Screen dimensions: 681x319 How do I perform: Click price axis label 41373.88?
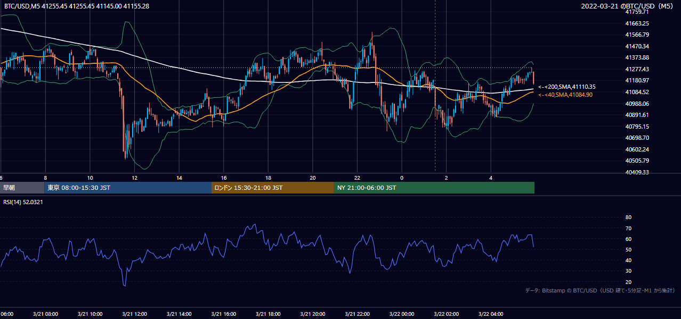[x=637, y=57]
